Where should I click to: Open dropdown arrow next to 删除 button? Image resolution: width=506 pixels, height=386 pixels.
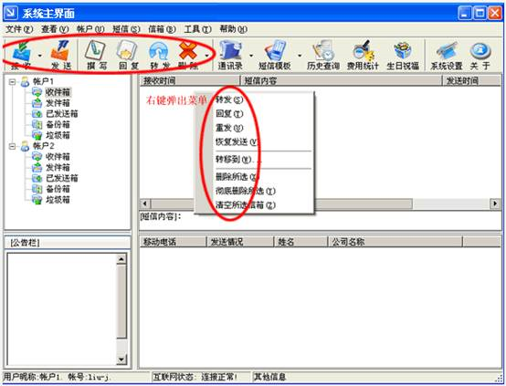(206, 56)
